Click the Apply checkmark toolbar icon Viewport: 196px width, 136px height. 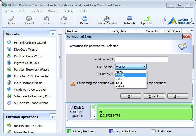pos(11,19)
